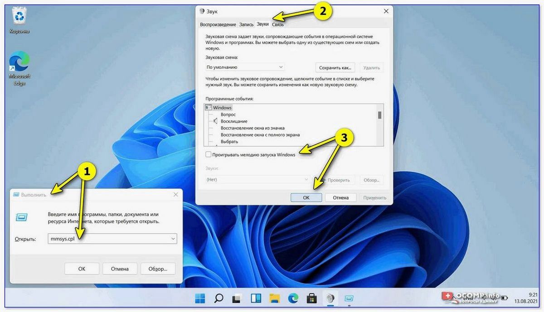Image resolution: width=544 pixels, height=312 pixels.
Task: Switch to the Воспроизведение tab
Action: coord(219,24)
